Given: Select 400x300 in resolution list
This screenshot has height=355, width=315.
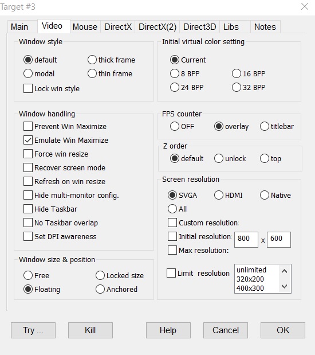Looking at the screenshot, I should 250,288.
